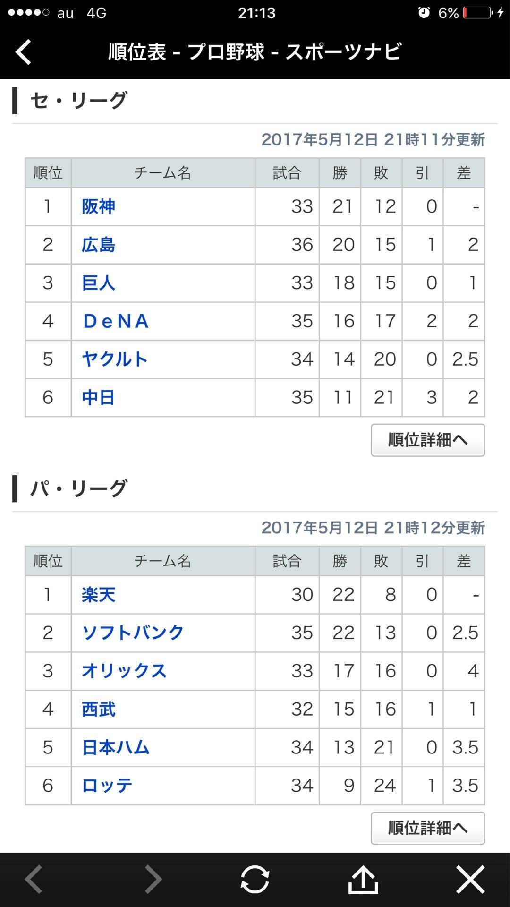Tap the browser back navigation arrow
The image size is (510, 907).
coord(34,879)
